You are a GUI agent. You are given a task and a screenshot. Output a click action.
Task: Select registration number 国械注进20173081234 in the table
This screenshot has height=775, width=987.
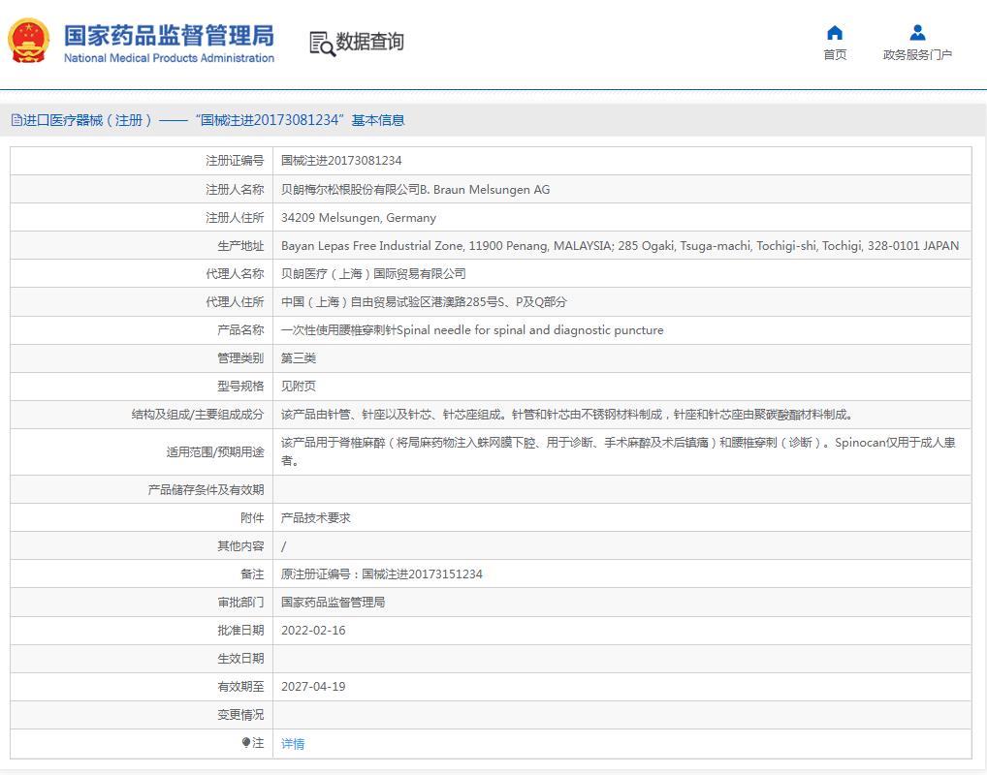tap(341, 161)
